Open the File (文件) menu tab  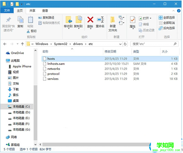7,11
